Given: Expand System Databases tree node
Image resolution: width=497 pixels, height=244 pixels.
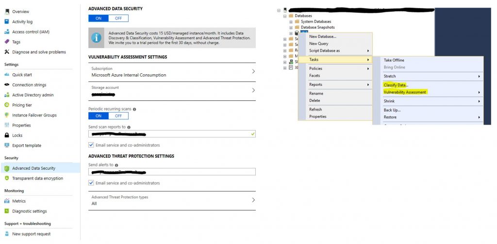Looking at the screenshot, I should pos(291,22).
